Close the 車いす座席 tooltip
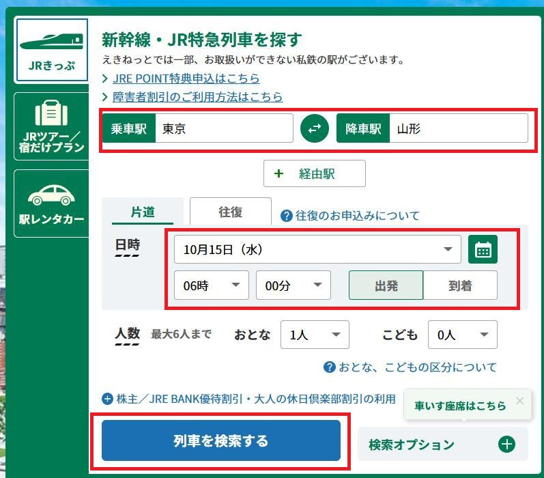544x478 pixels. click(519, 401)
